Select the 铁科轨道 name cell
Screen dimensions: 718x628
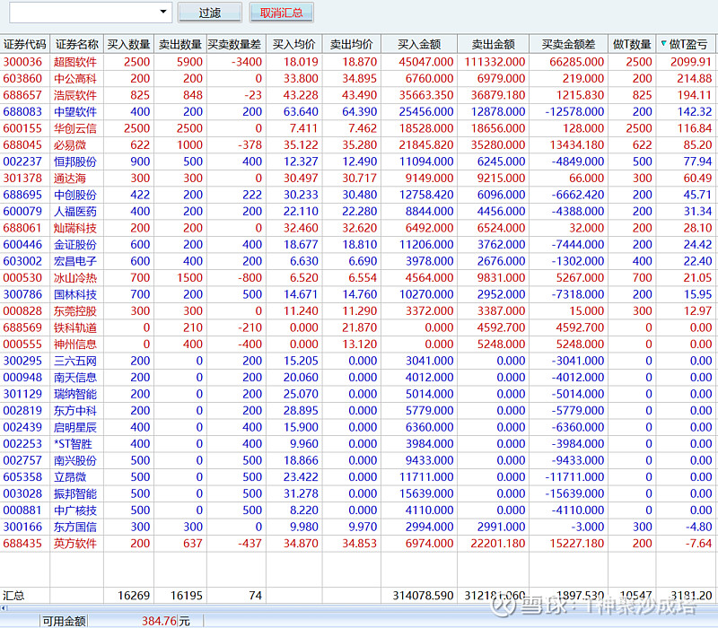tap(75, 327)
